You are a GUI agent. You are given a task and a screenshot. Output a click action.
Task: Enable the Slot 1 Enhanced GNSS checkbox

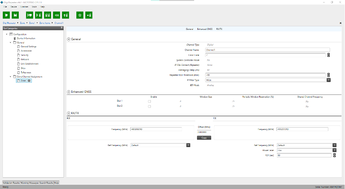click(149, 101)
